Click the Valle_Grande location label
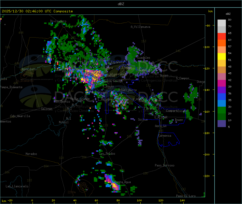Screen dimensions: 242x204 pyautogui.click(x=80, y=99)
